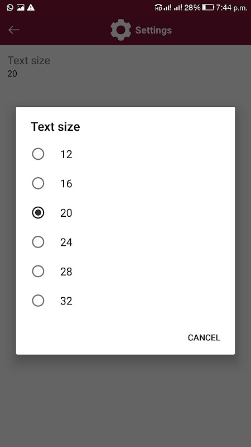
Task: Dismiss dialog with CANCEL button
Action: (204, 337)
